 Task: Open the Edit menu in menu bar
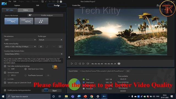point(15,1)
